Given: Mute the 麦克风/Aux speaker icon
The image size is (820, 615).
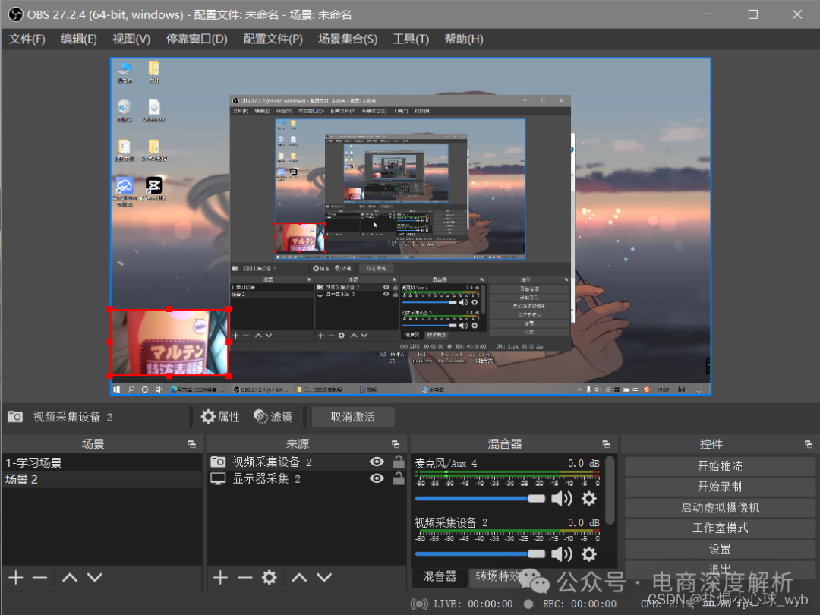Looking at the screenshot, I should pos(561,498).
